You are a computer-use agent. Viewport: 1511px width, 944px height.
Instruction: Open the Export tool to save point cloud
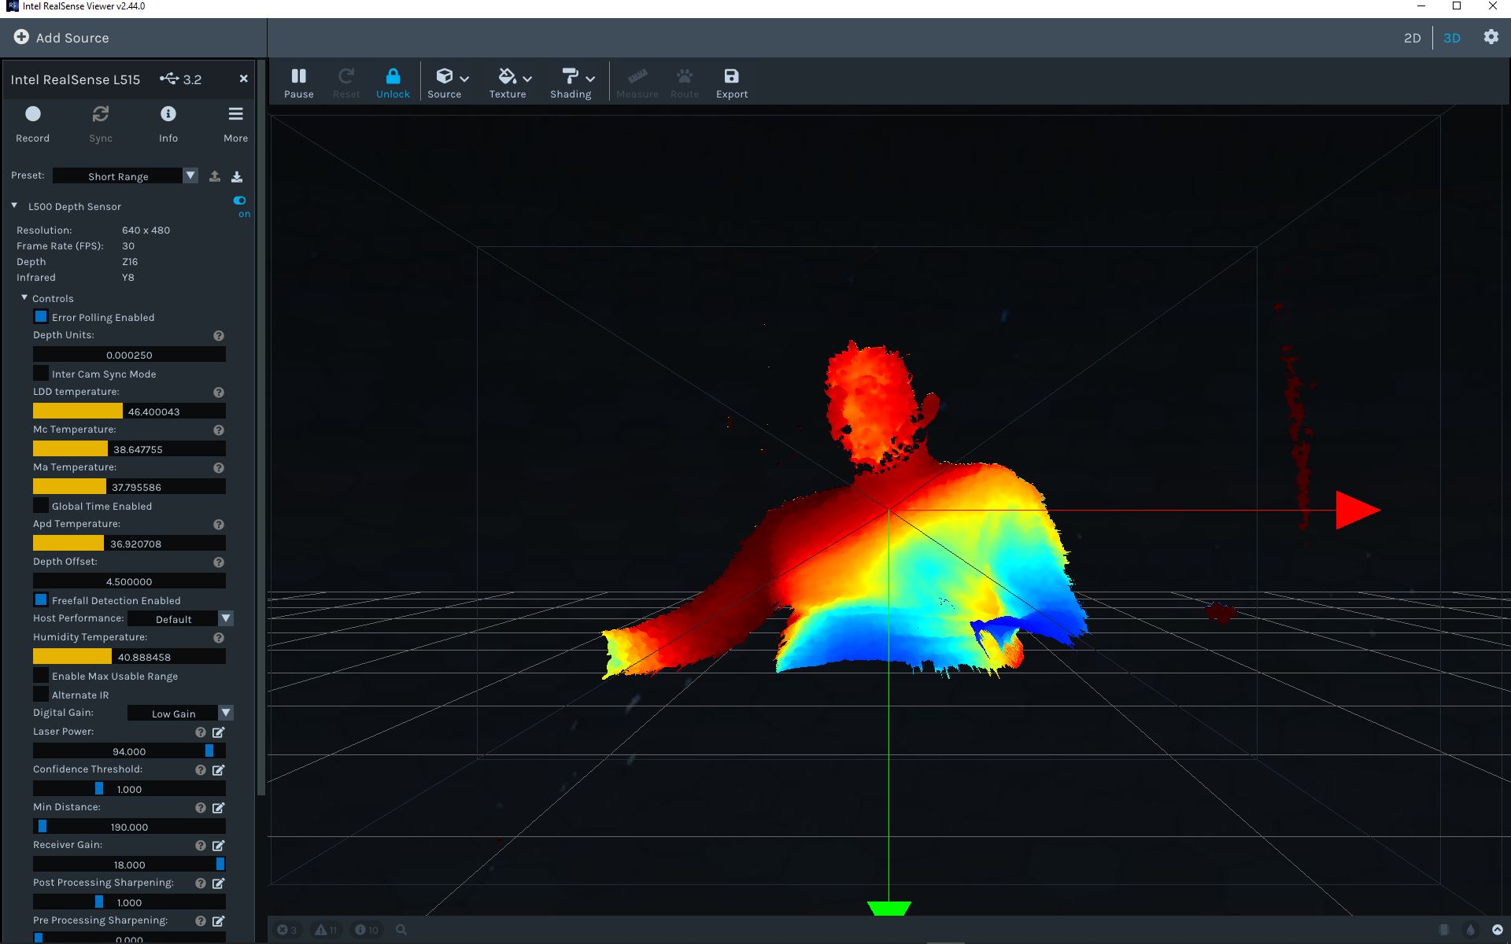[731, 82]
